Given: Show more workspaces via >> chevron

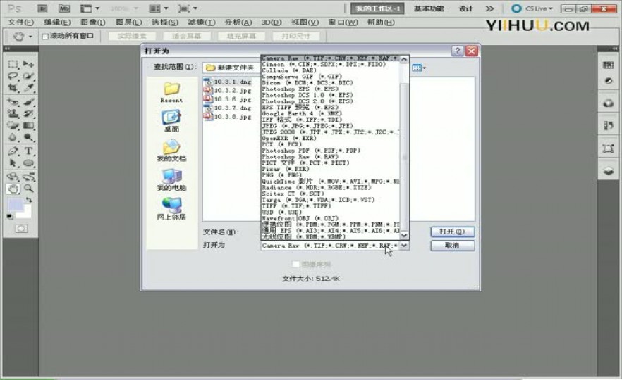Looking at the screenshot, I should (x=490, y=8).
